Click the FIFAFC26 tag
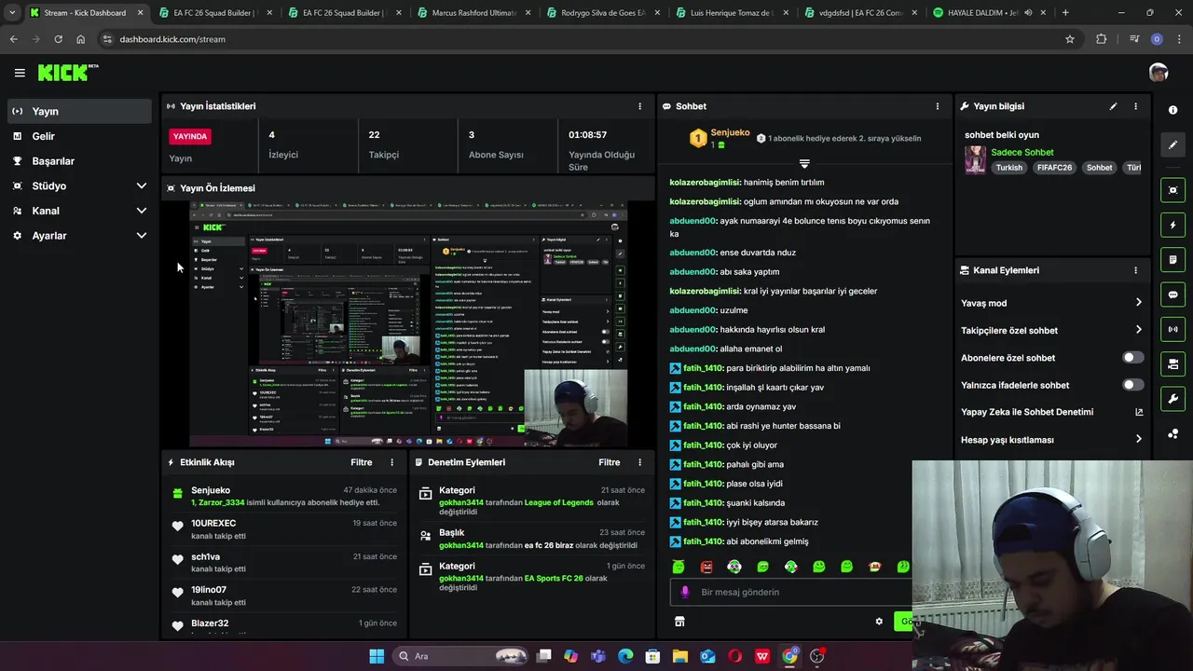1193x671 pixels. [1054, 168]
